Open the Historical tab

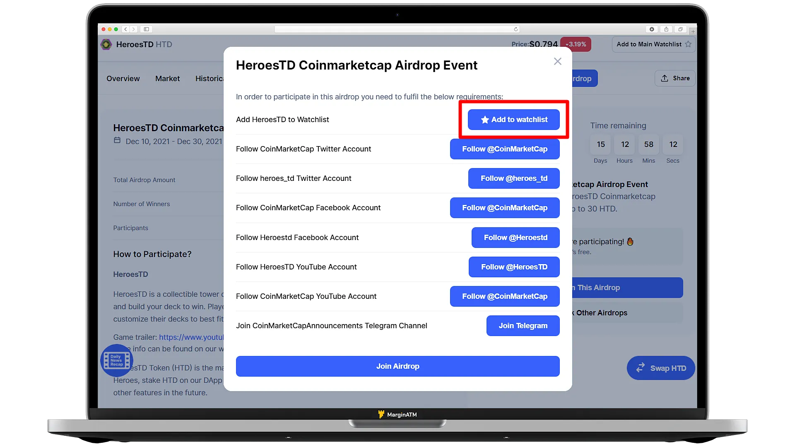210,79
